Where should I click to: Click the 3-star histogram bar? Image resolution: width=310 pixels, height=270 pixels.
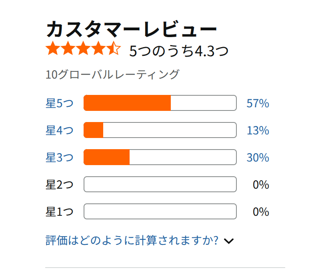[160, 157]
